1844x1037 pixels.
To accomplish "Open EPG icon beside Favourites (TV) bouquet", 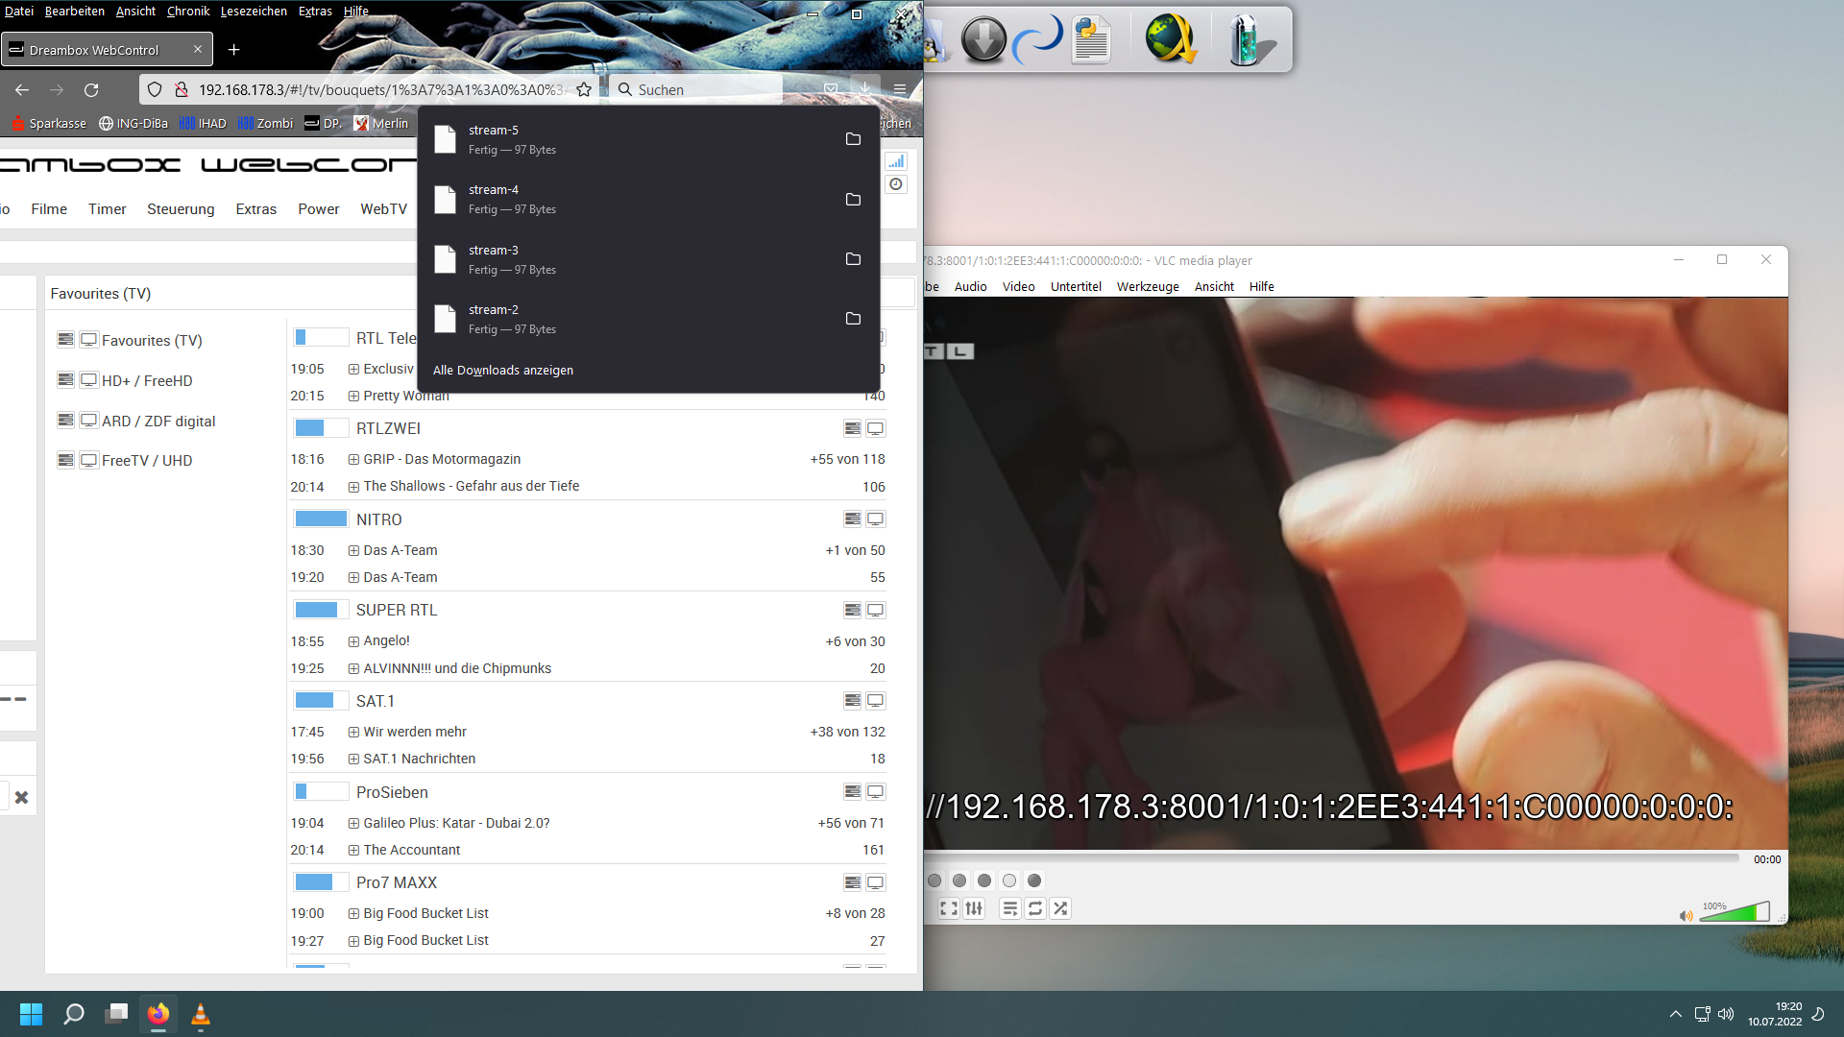I will tap(65, 339).
